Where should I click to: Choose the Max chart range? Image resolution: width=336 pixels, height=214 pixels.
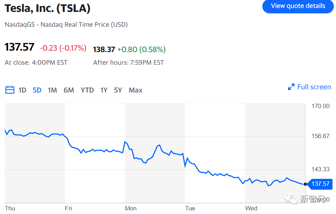tap(135, 90)
